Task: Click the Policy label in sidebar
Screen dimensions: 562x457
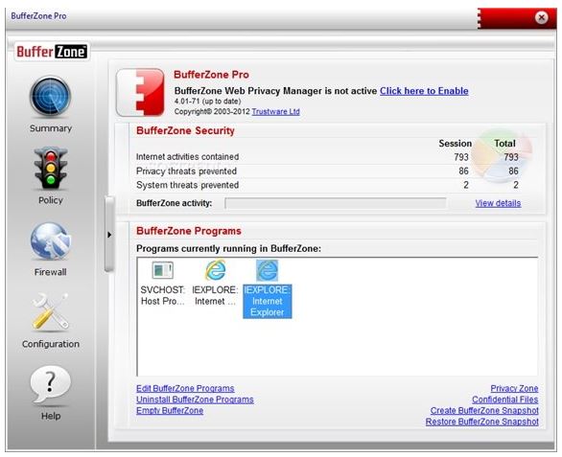Action: click(51, 200)
